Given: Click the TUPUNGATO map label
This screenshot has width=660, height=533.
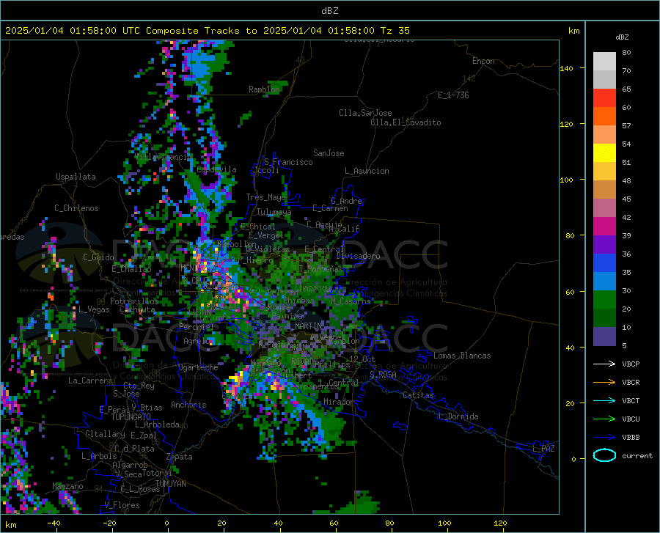Looking at the screenshot, I should [x=131, y=417].
